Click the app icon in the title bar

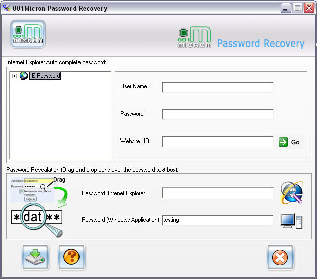coord(6,8)
